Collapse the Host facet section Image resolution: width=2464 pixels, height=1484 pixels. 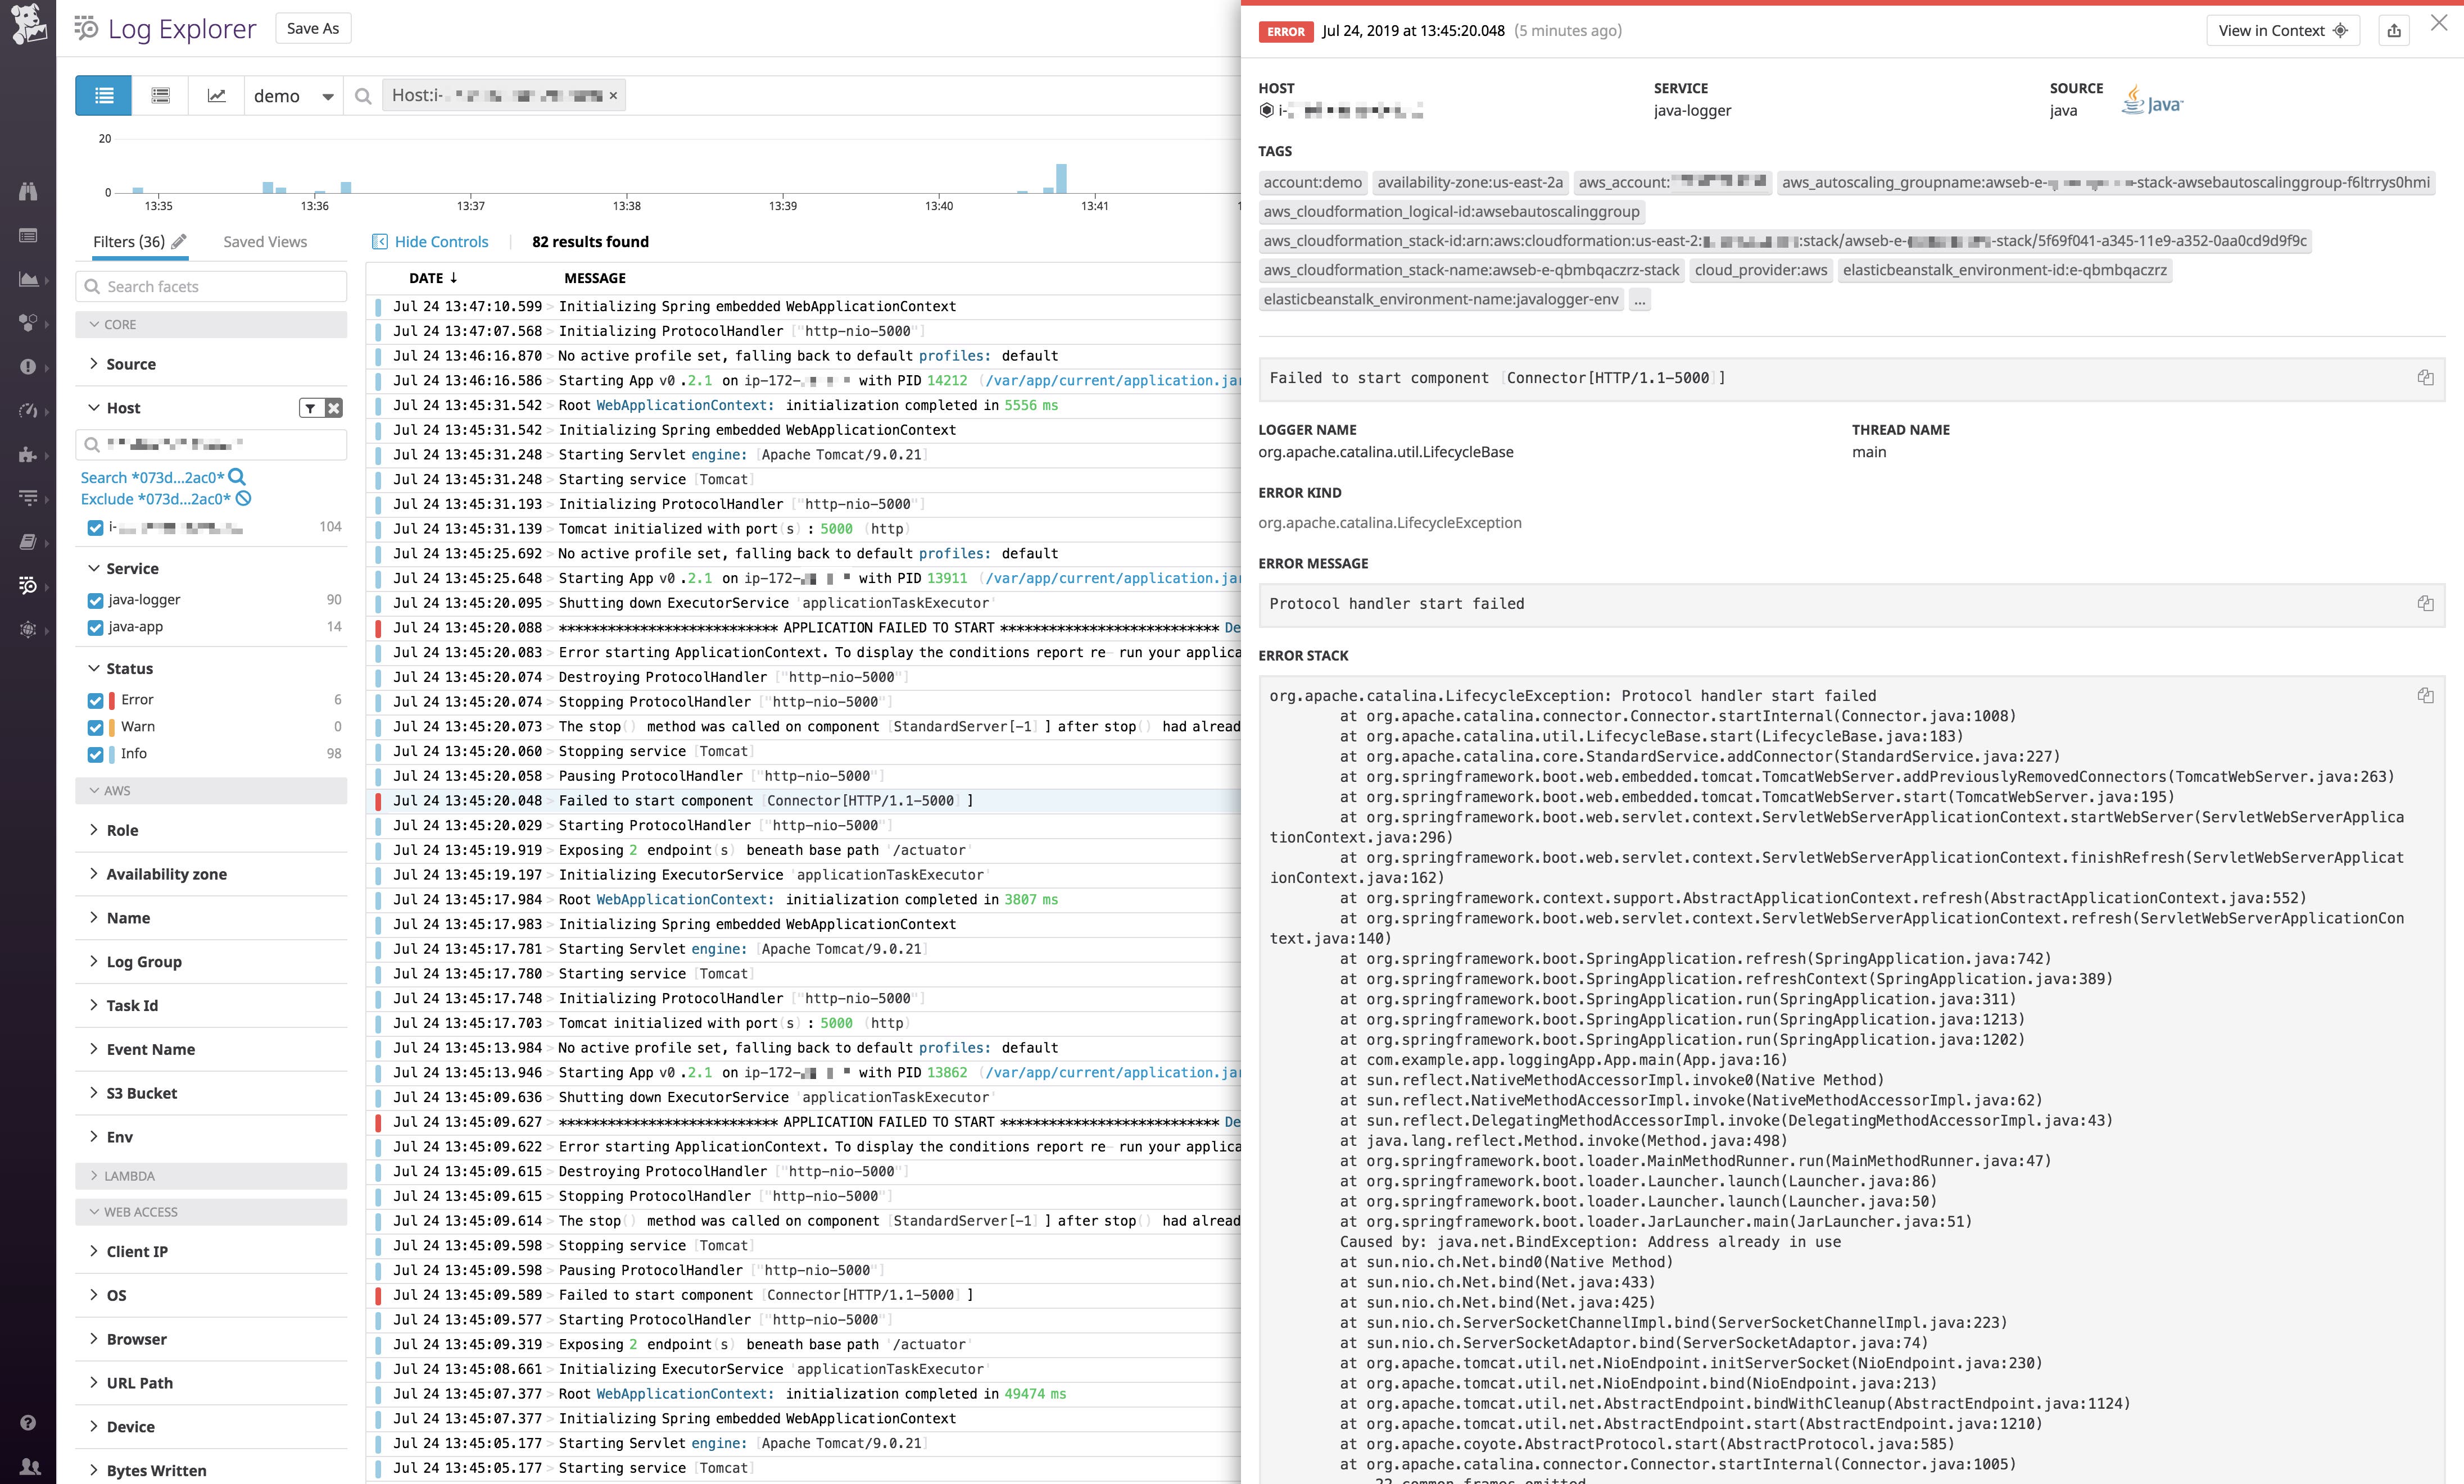[93, 408]
